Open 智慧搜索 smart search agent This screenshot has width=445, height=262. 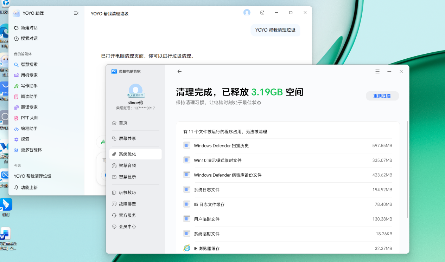(26, 65)
